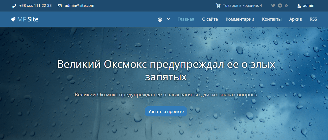Open the Twitter social link
Viewport: 328px width, 140px height.
click(273, 5)
